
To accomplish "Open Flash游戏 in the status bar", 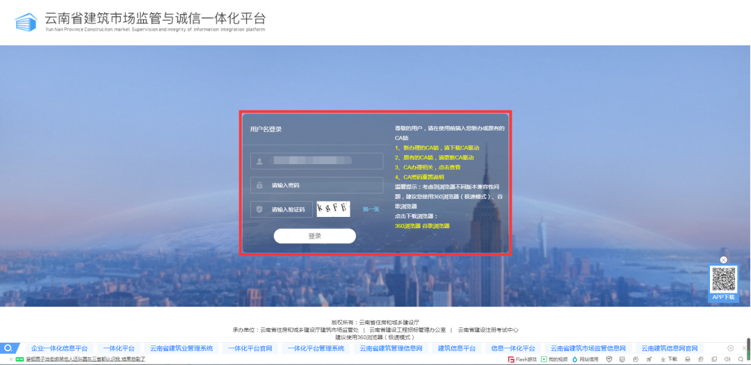I will pyautogui.click(x=522, y=359).
